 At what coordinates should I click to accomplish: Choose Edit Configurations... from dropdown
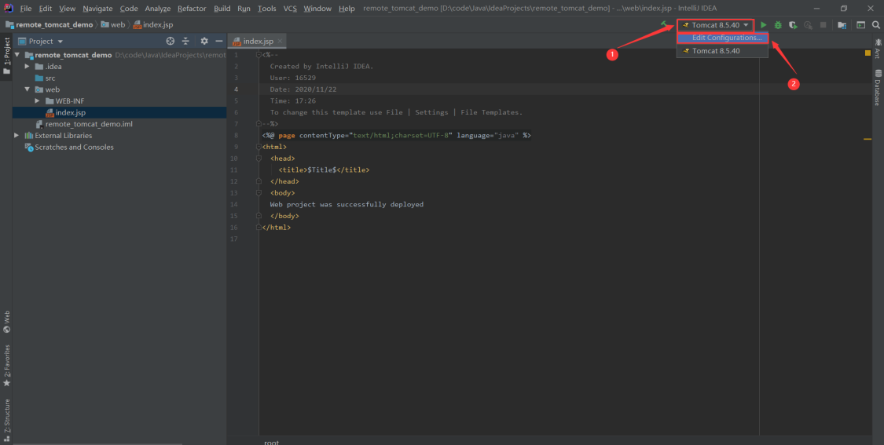click(722, 38)
